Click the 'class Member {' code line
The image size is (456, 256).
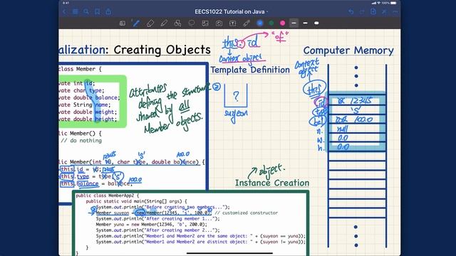tap(81, 69)
